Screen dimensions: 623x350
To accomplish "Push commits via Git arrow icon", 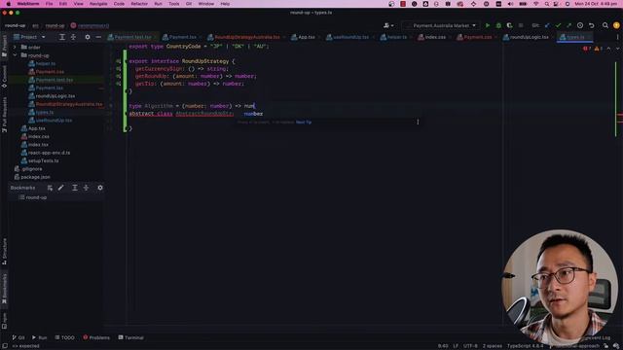I will tap(568, 25).
